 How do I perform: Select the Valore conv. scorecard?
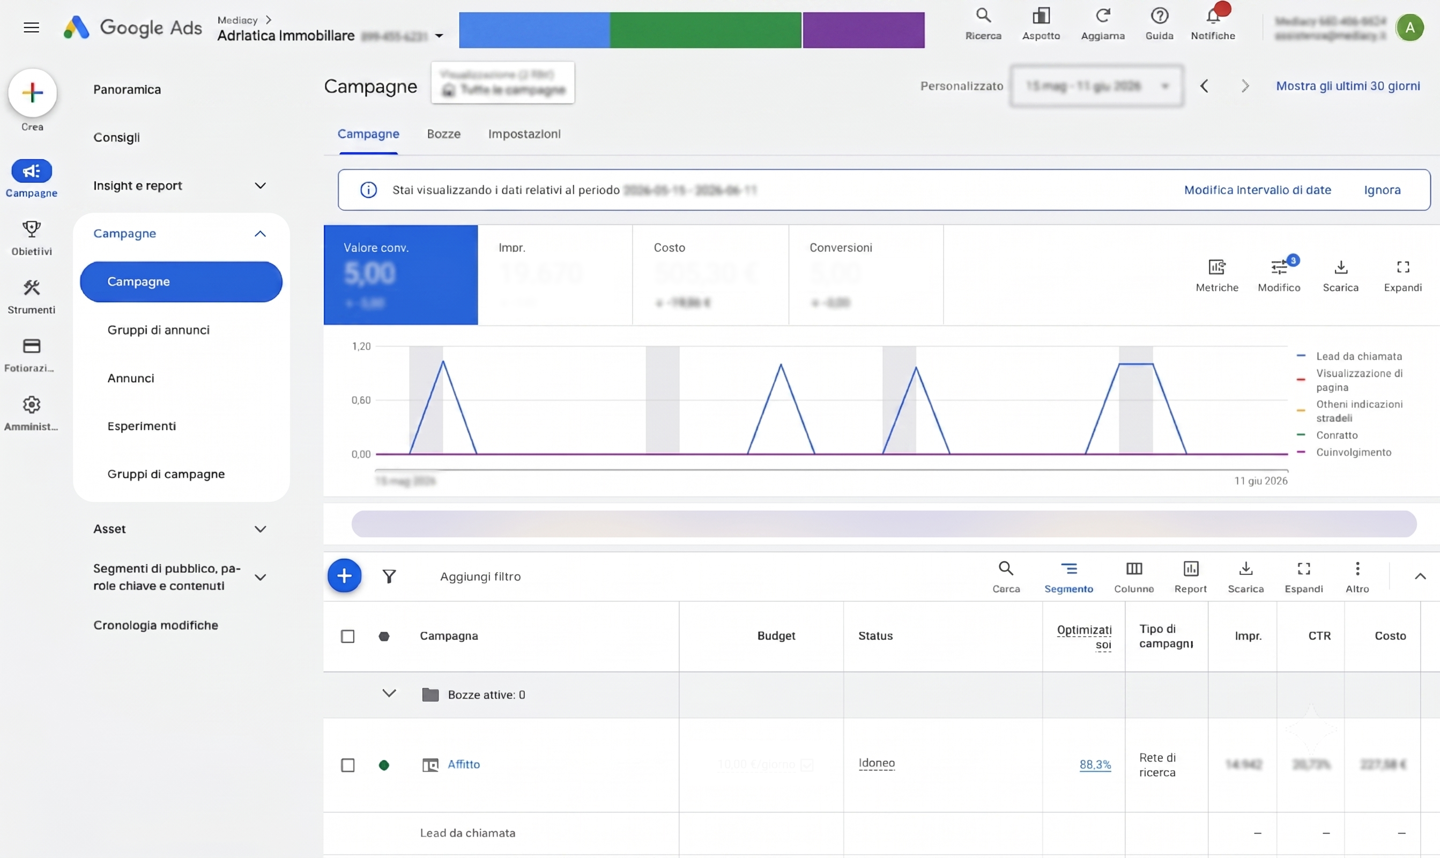(x=400, y=275)
